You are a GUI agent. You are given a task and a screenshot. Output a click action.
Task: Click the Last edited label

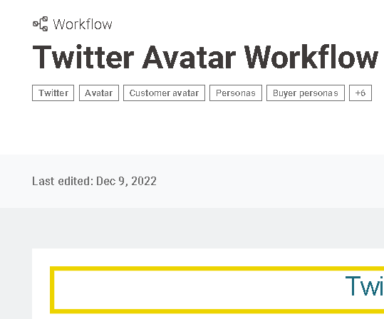63,181
